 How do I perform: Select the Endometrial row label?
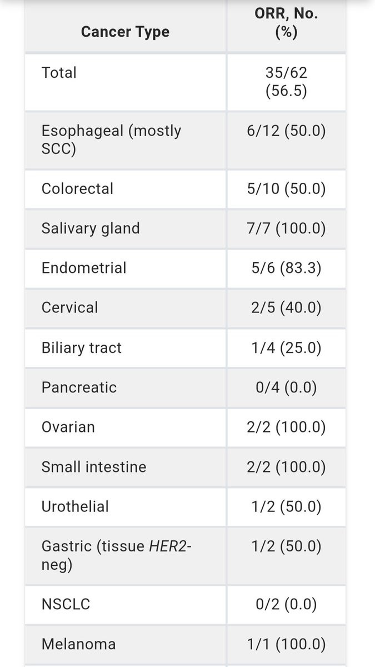click(x=84, y=268)
